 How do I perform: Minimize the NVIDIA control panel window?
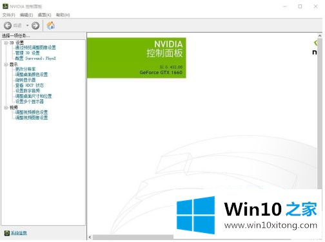(x=285, y=6)
